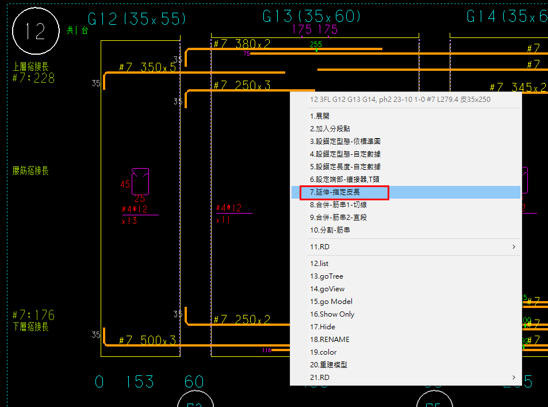This screenshot has width=548, height=407.
Task: Click the magenta dimension 116
Action: coord(267,351)
